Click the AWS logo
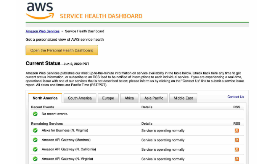 coord(40,11)
